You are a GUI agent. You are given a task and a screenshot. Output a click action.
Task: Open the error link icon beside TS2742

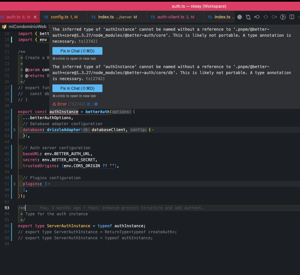click(x=88, y=104)
